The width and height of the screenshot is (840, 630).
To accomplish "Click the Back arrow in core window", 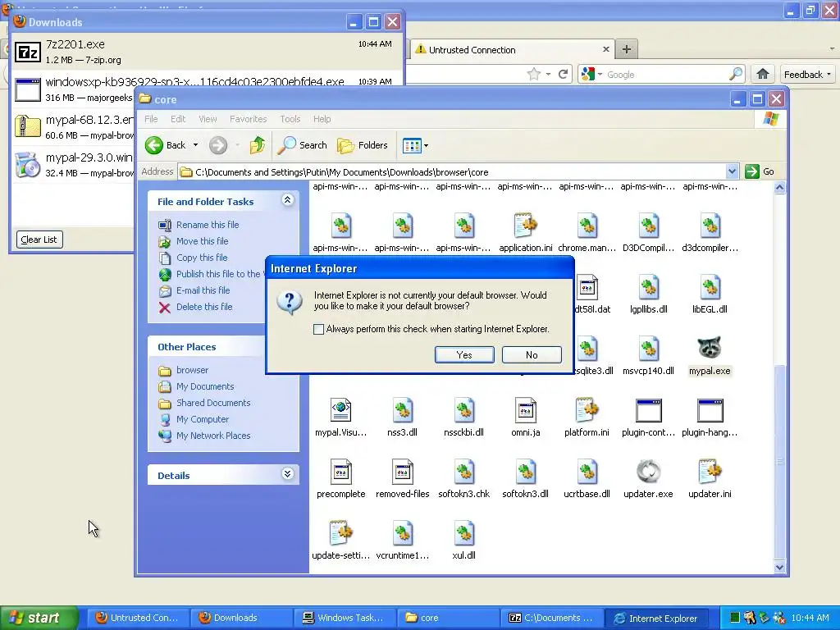I will point(154,145).
